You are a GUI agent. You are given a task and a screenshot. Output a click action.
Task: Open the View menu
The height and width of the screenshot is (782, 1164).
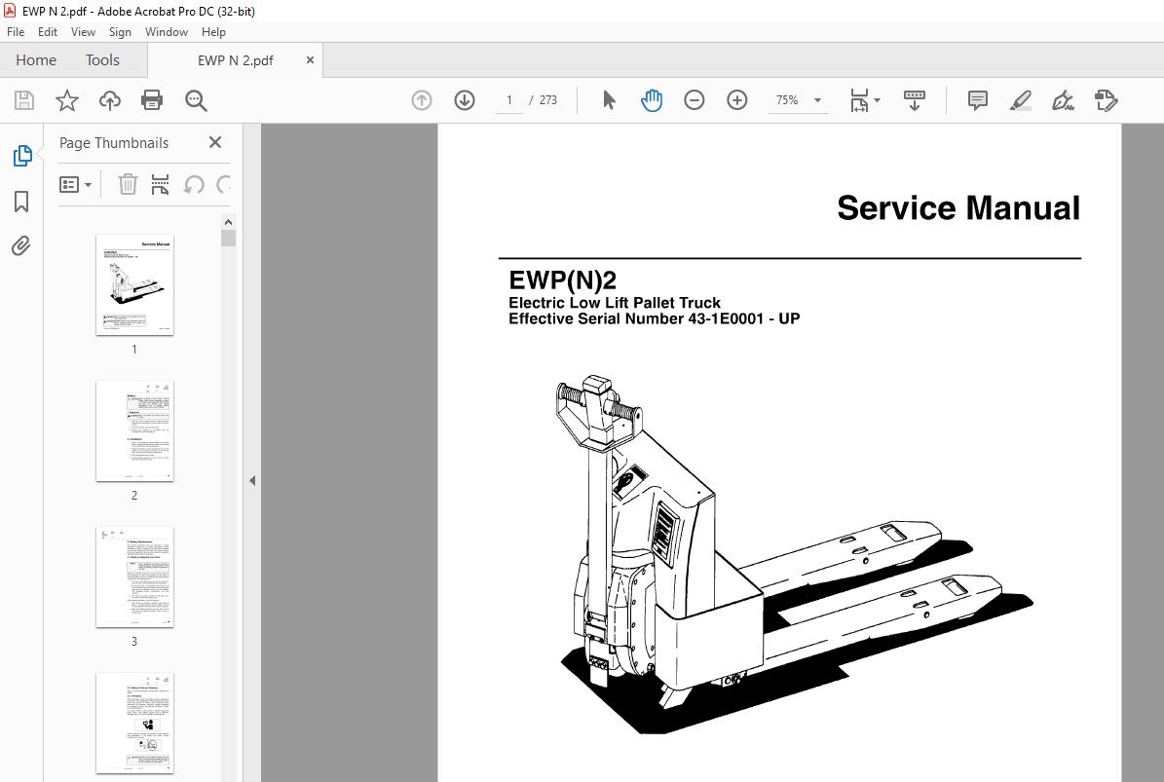point(83,32)
